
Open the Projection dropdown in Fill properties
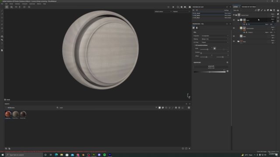pos(215,36)
